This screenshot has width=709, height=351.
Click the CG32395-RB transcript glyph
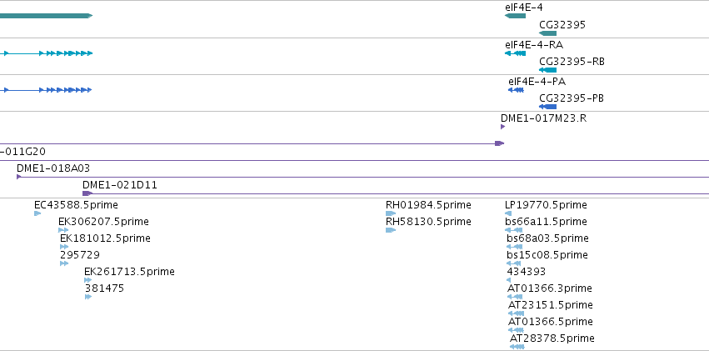[x=547, y=70]
